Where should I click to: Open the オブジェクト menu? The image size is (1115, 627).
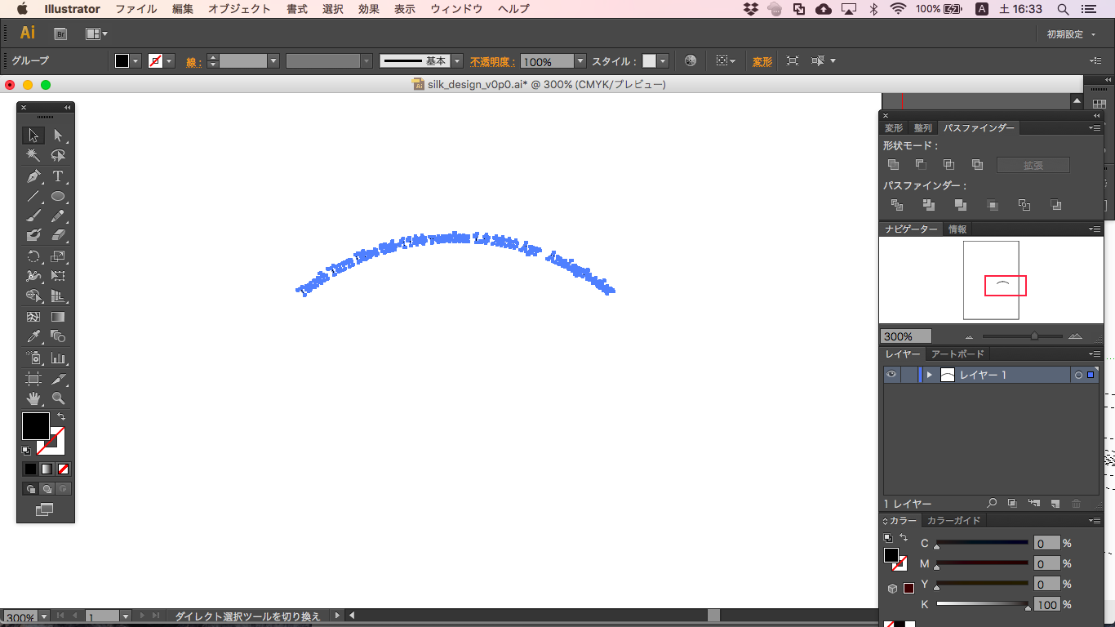(239, 9)
